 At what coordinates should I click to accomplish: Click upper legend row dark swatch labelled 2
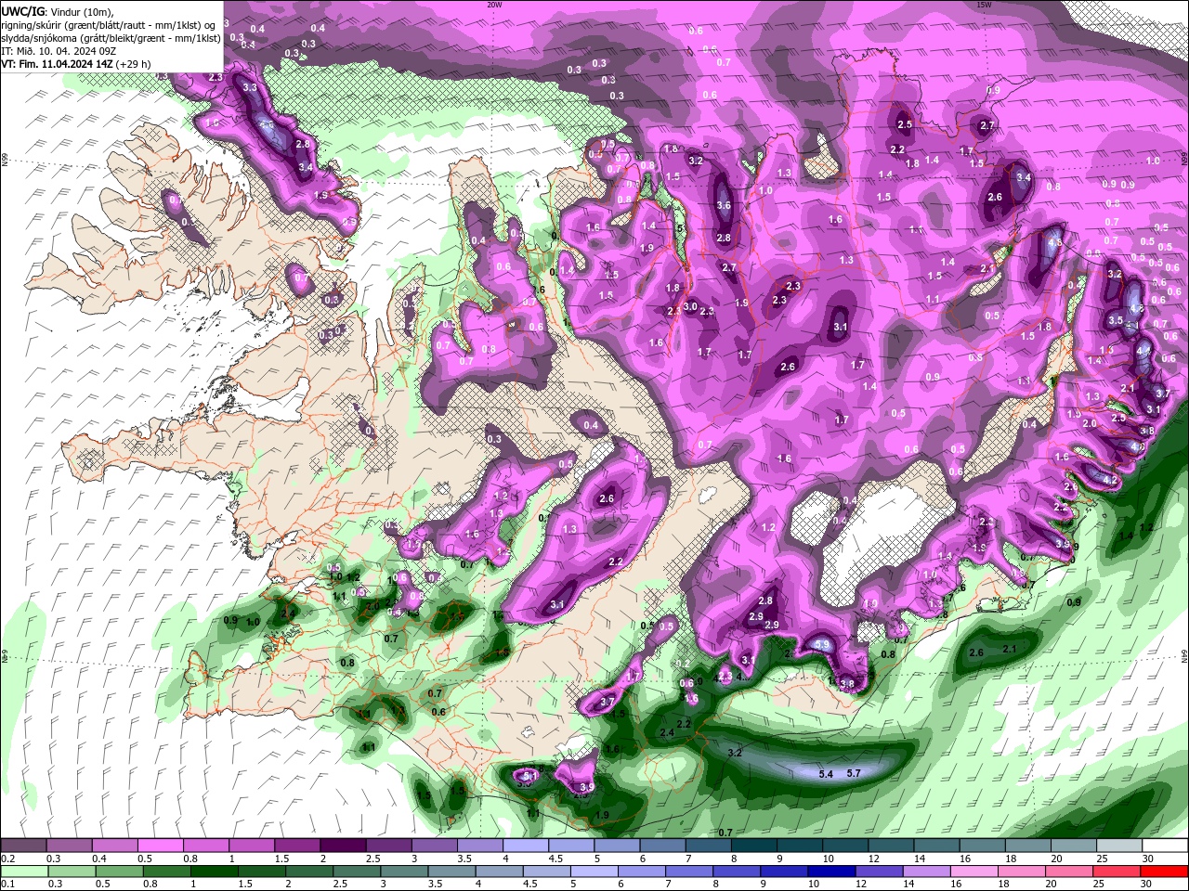point(343,846)
